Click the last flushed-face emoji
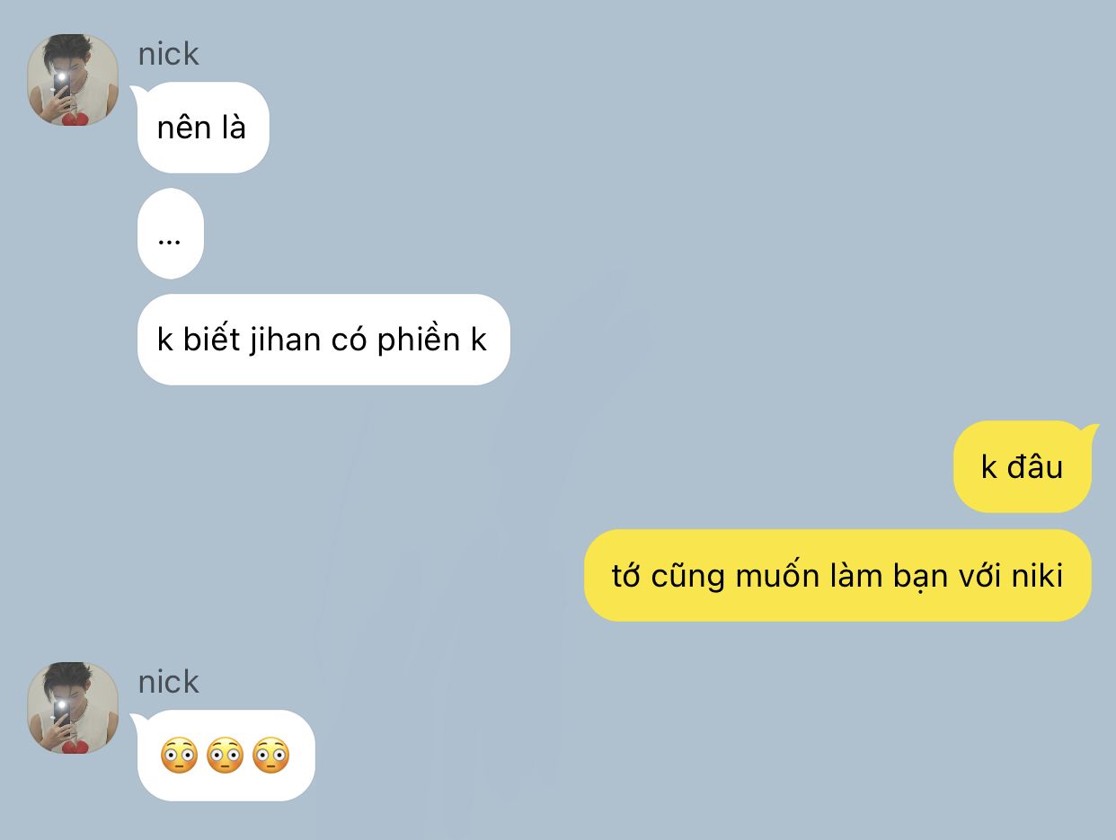 click(271, 756)
